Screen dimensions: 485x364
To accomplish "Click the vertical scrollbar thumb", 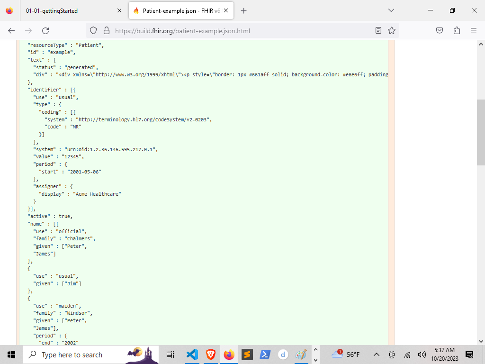I will pyautogui.click(x=481, y=133).
